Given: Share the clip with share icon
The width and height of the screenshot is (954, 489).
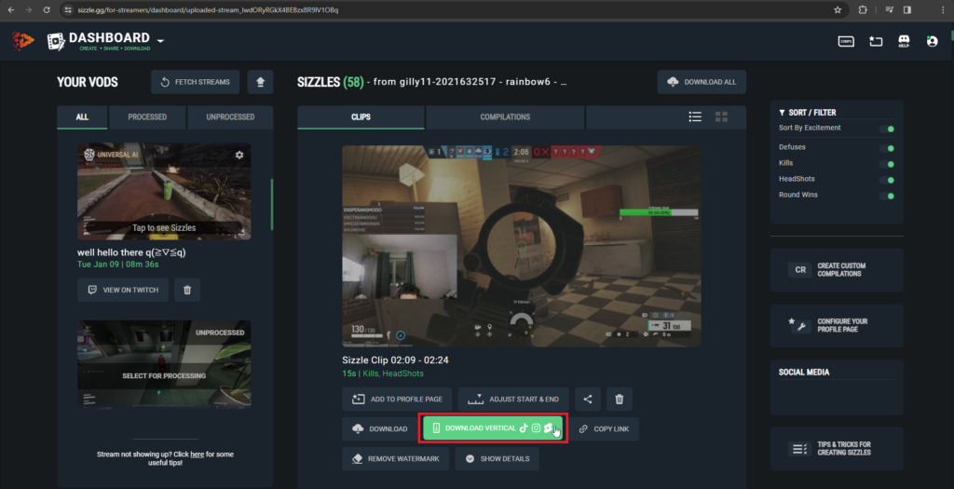Looking at the screenshot, I should click(x=588, y=400).
